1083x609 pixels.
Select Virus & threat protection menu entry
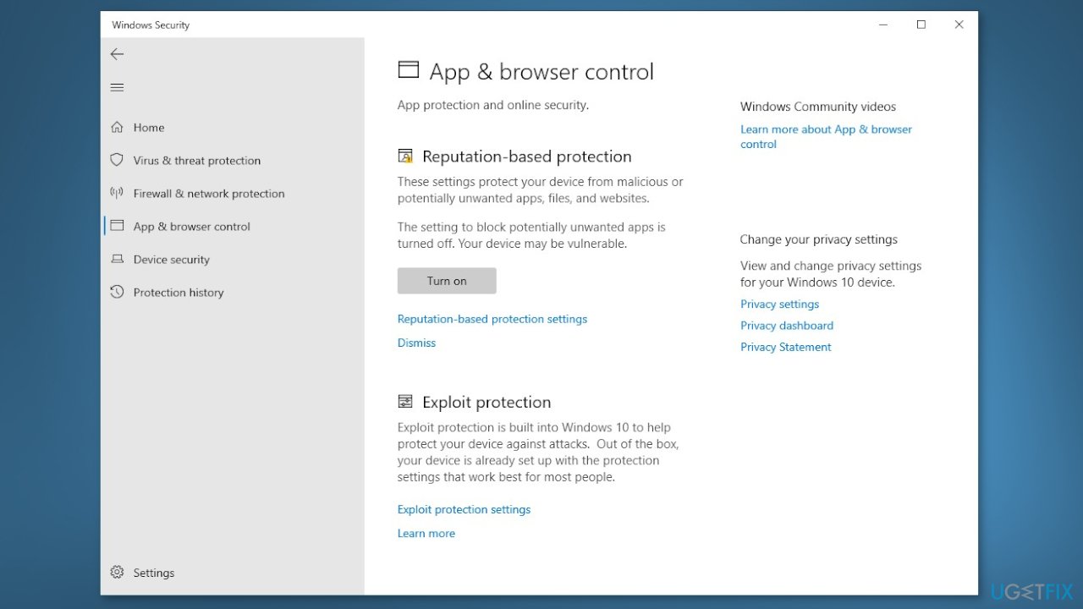point(197,160)
